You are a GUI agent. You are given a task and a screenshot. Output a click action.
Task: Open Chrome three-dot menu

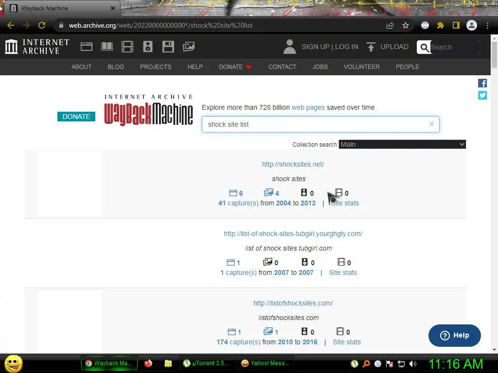click(x=487, y=25)
